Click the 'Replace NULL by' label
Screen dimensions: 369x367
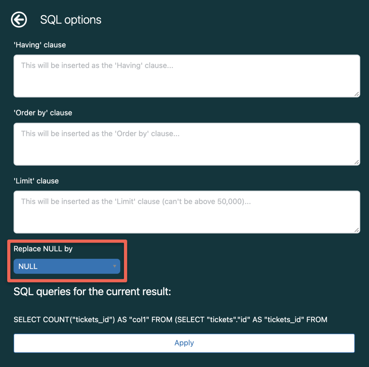point(43,249)
